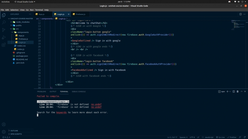Click the errors and warnings status indicator
The image size is (248, 139).
(6, 137)
